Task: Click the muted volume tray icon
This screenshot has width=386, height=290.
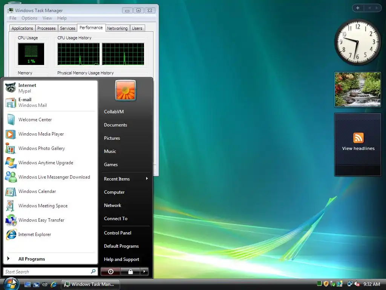Action: tap(357, 284)
